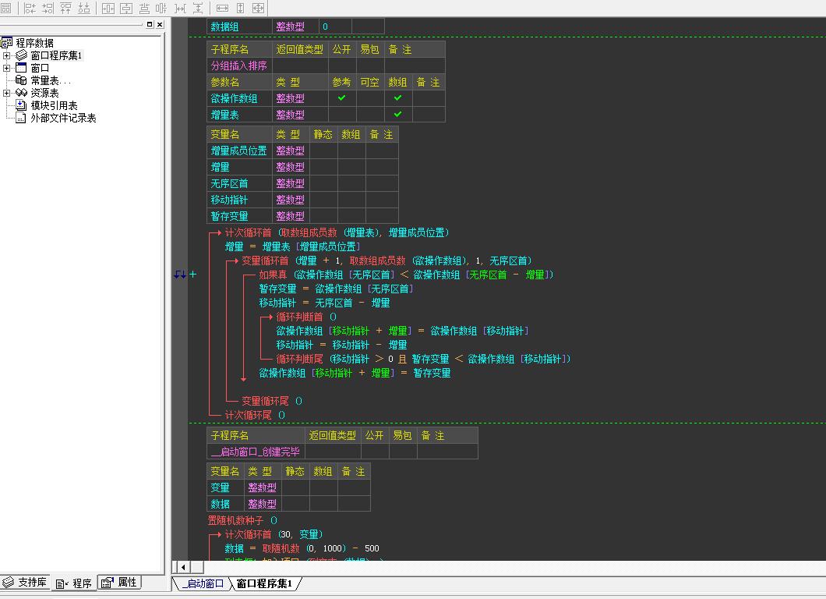Switch to the 属性 tab

click(x=119, y=582)
